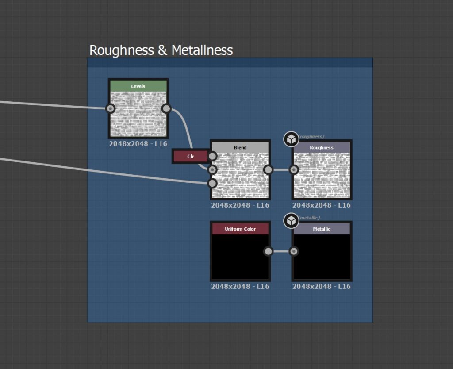
Task: Click the Levels node output connector
Action: 166,108
